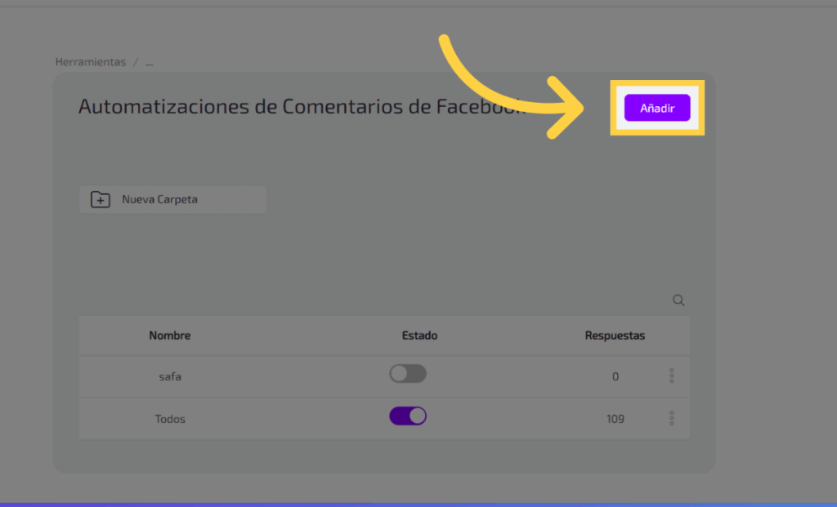Click the Estado column header
837x507 pixels.
(419, 336)
